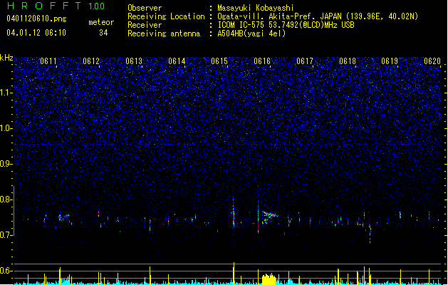Click the 0620 time marker
Viewport: 448px width, 285px height.
[432, 61]
